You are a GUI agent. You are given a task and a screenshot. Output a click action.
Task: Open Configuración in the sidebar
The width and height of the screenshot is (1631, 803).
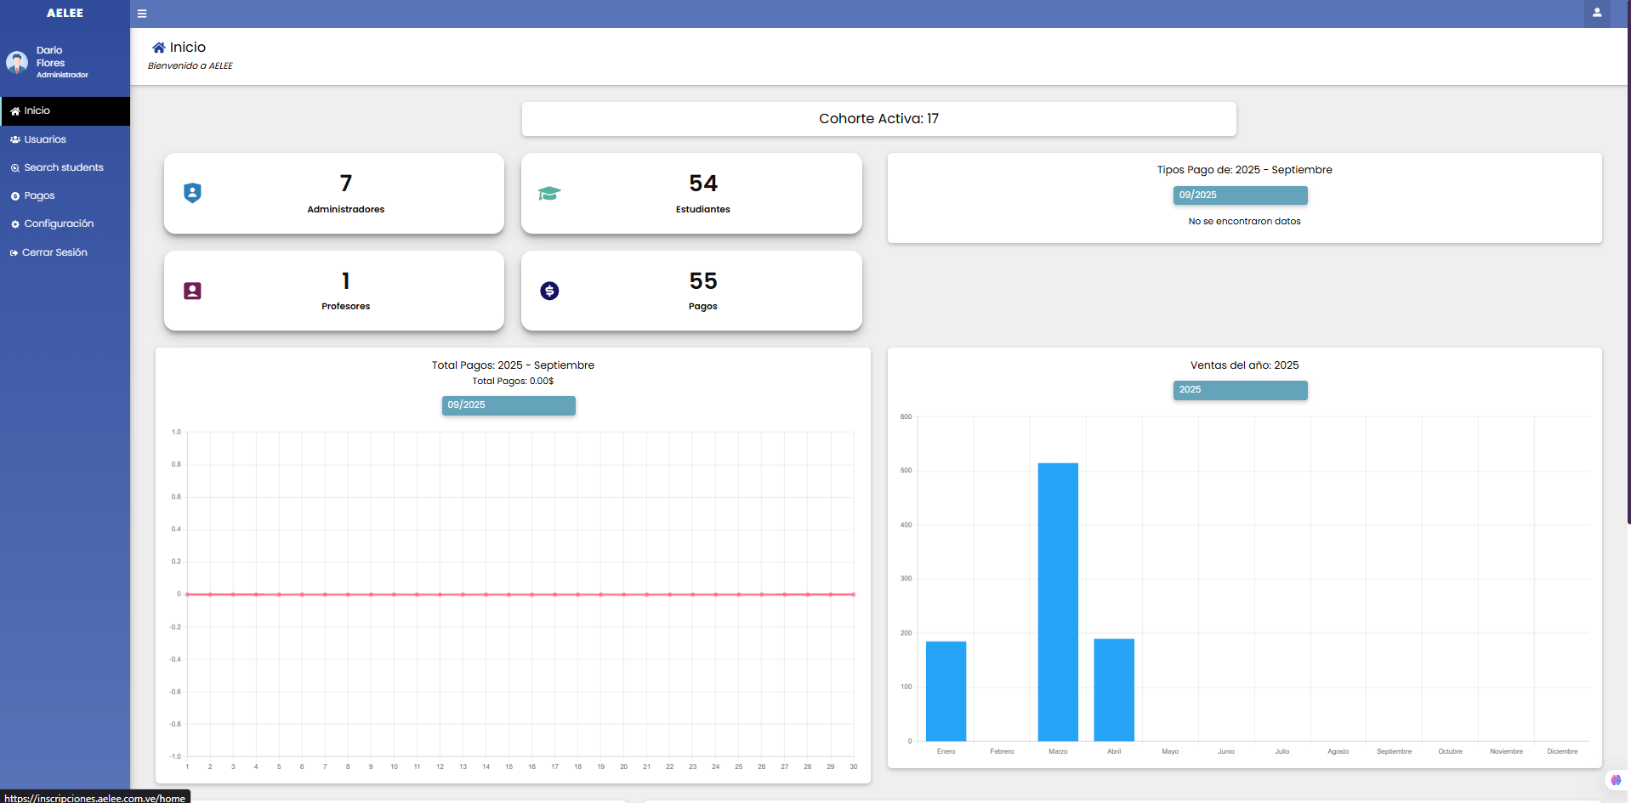[59, 223]
